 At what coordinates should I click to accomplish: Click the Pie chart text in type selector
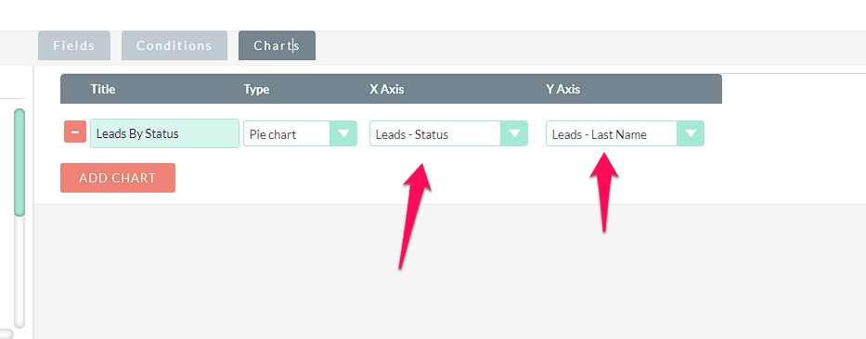click(x=273, y=134)
